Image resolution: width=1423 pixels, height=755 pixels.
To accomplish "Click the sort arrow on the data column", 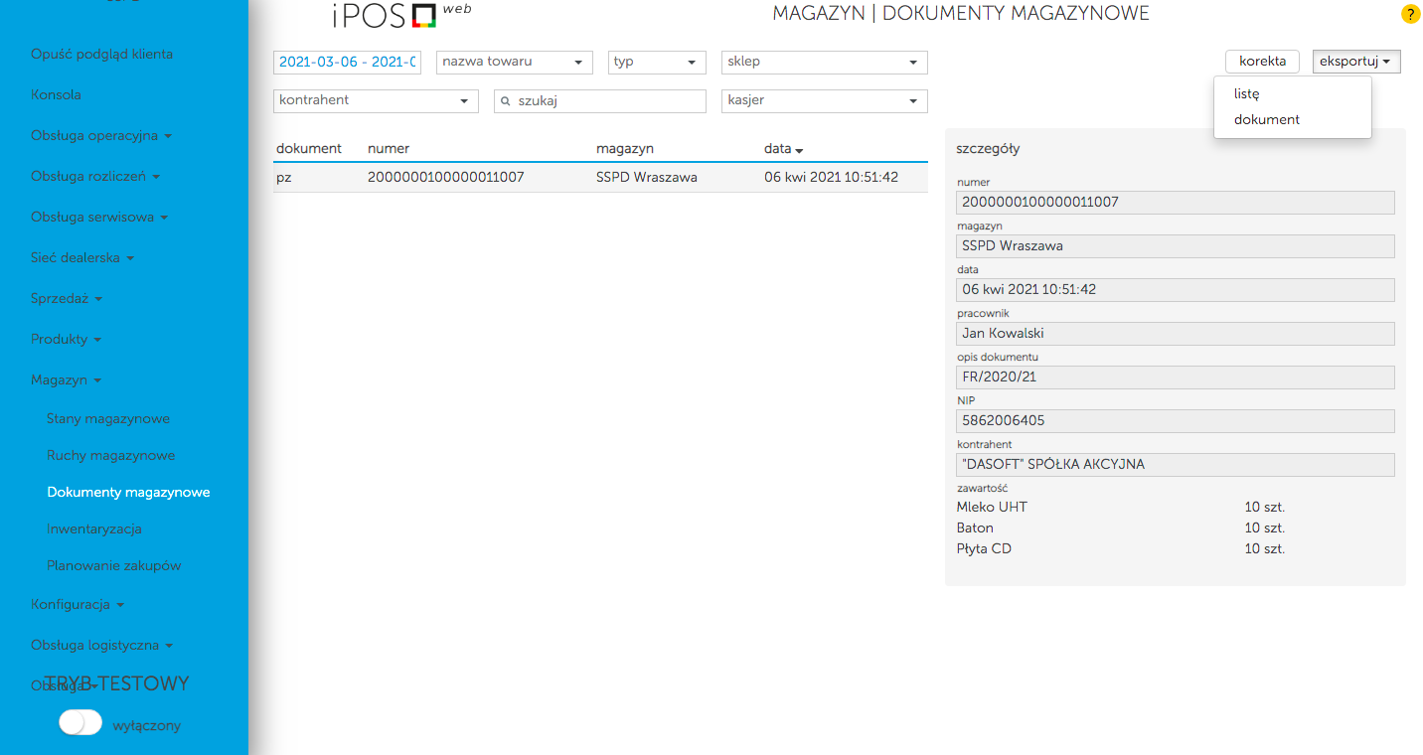I will click(798, 149).
